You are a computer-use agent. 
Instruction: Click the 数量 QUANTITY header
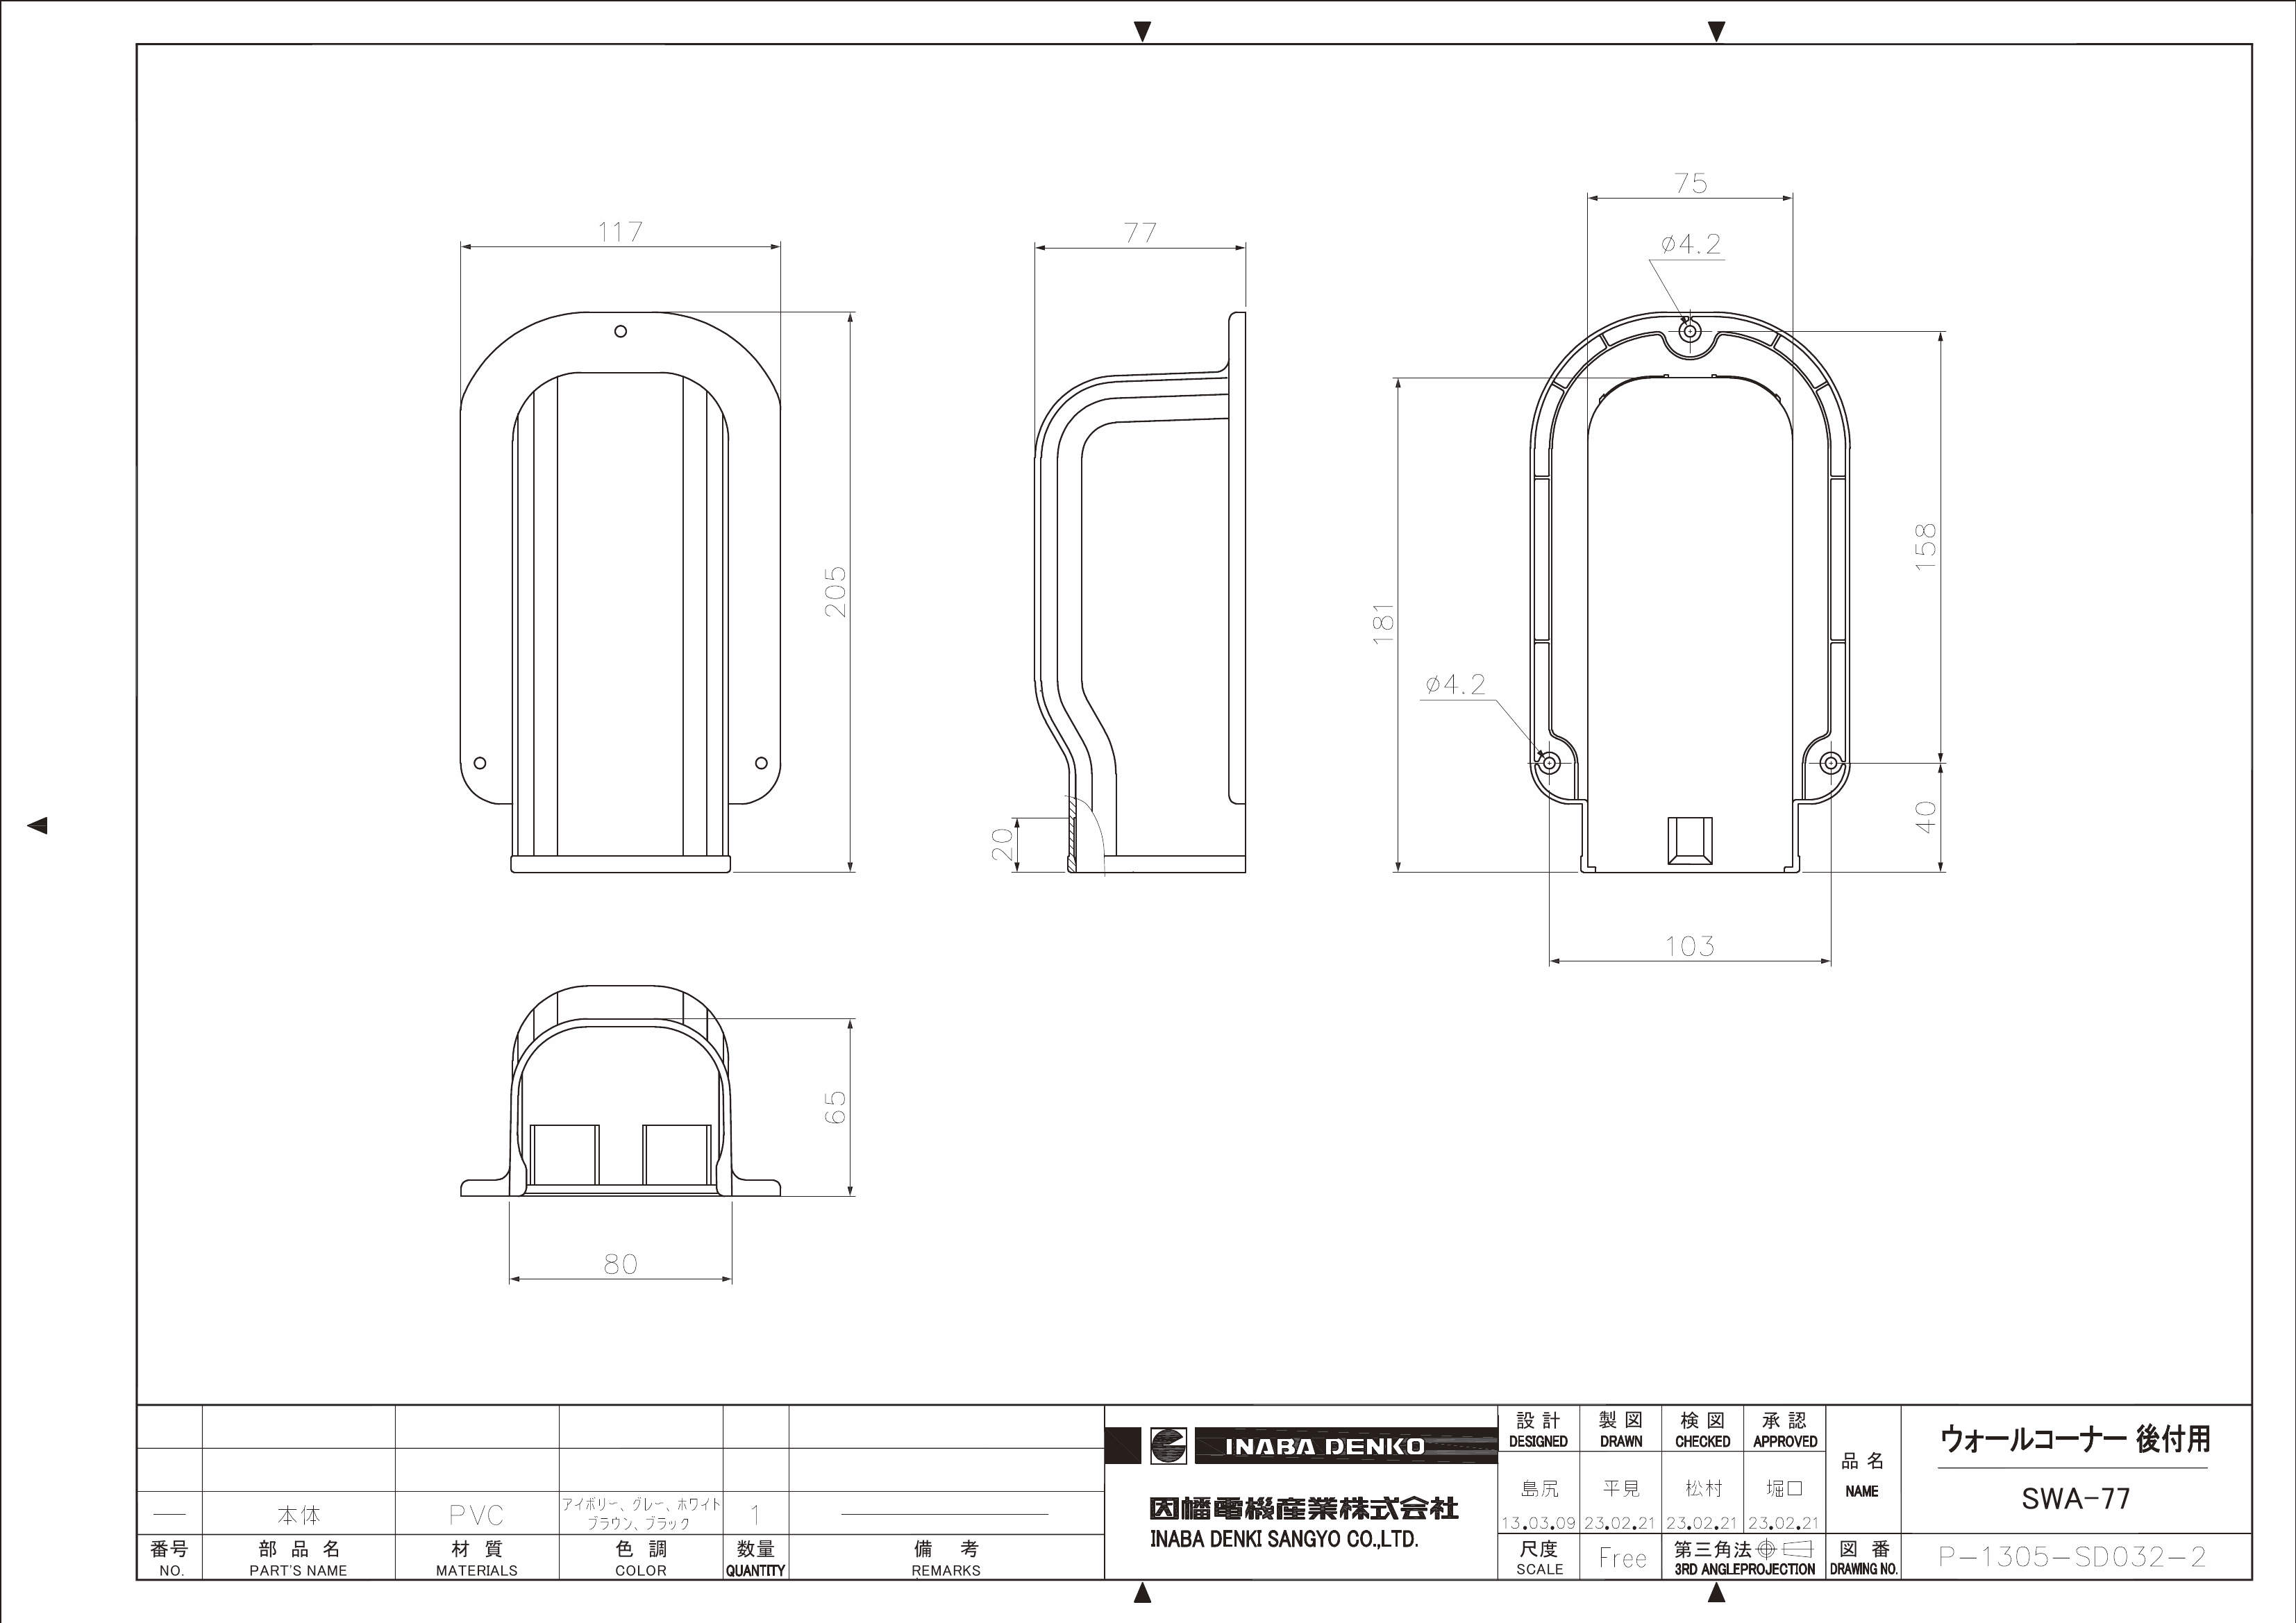pos(756,1558)
